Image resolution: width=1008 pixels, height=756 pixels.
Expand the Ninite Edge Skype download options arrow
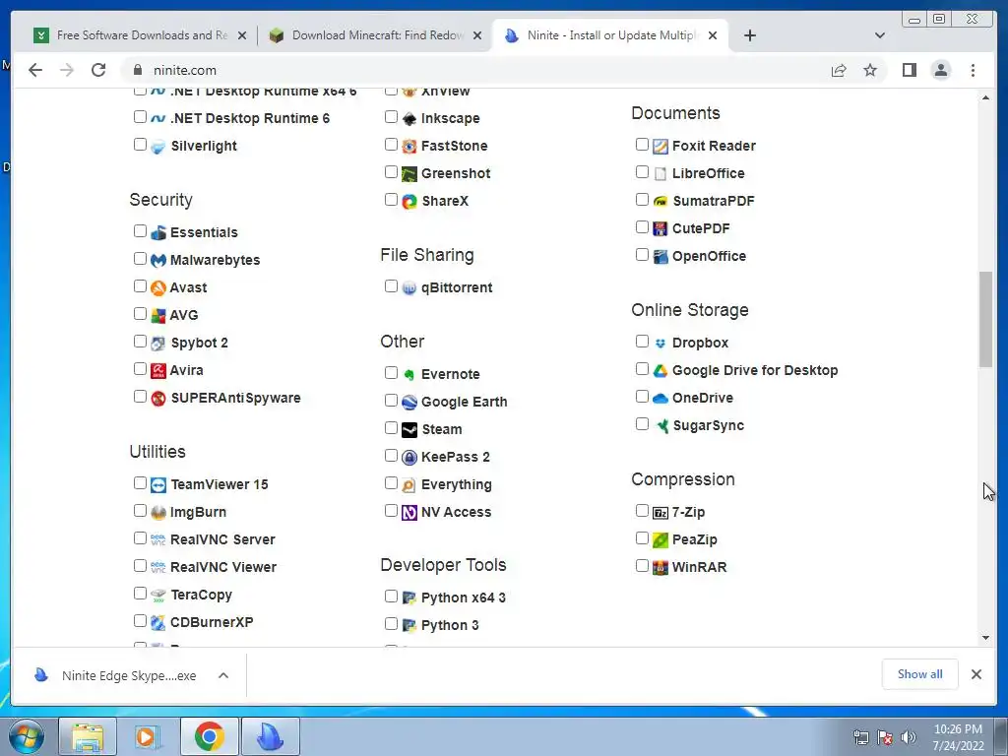(223, 675)
